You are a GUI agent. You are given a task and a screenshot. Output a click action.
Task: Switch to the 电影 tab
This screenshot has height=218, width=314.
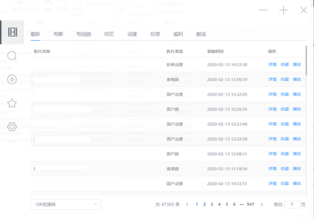click(x=58, y=35)
